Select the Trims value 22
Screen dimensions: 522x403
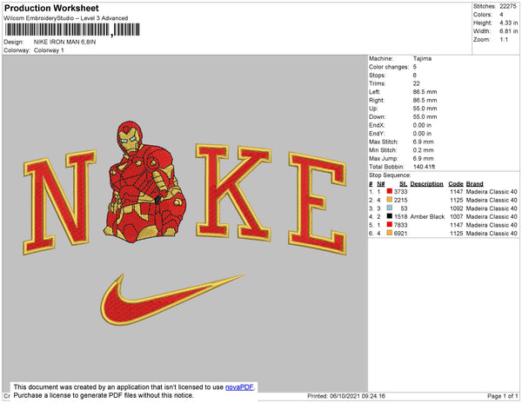(x=417, y=83)
